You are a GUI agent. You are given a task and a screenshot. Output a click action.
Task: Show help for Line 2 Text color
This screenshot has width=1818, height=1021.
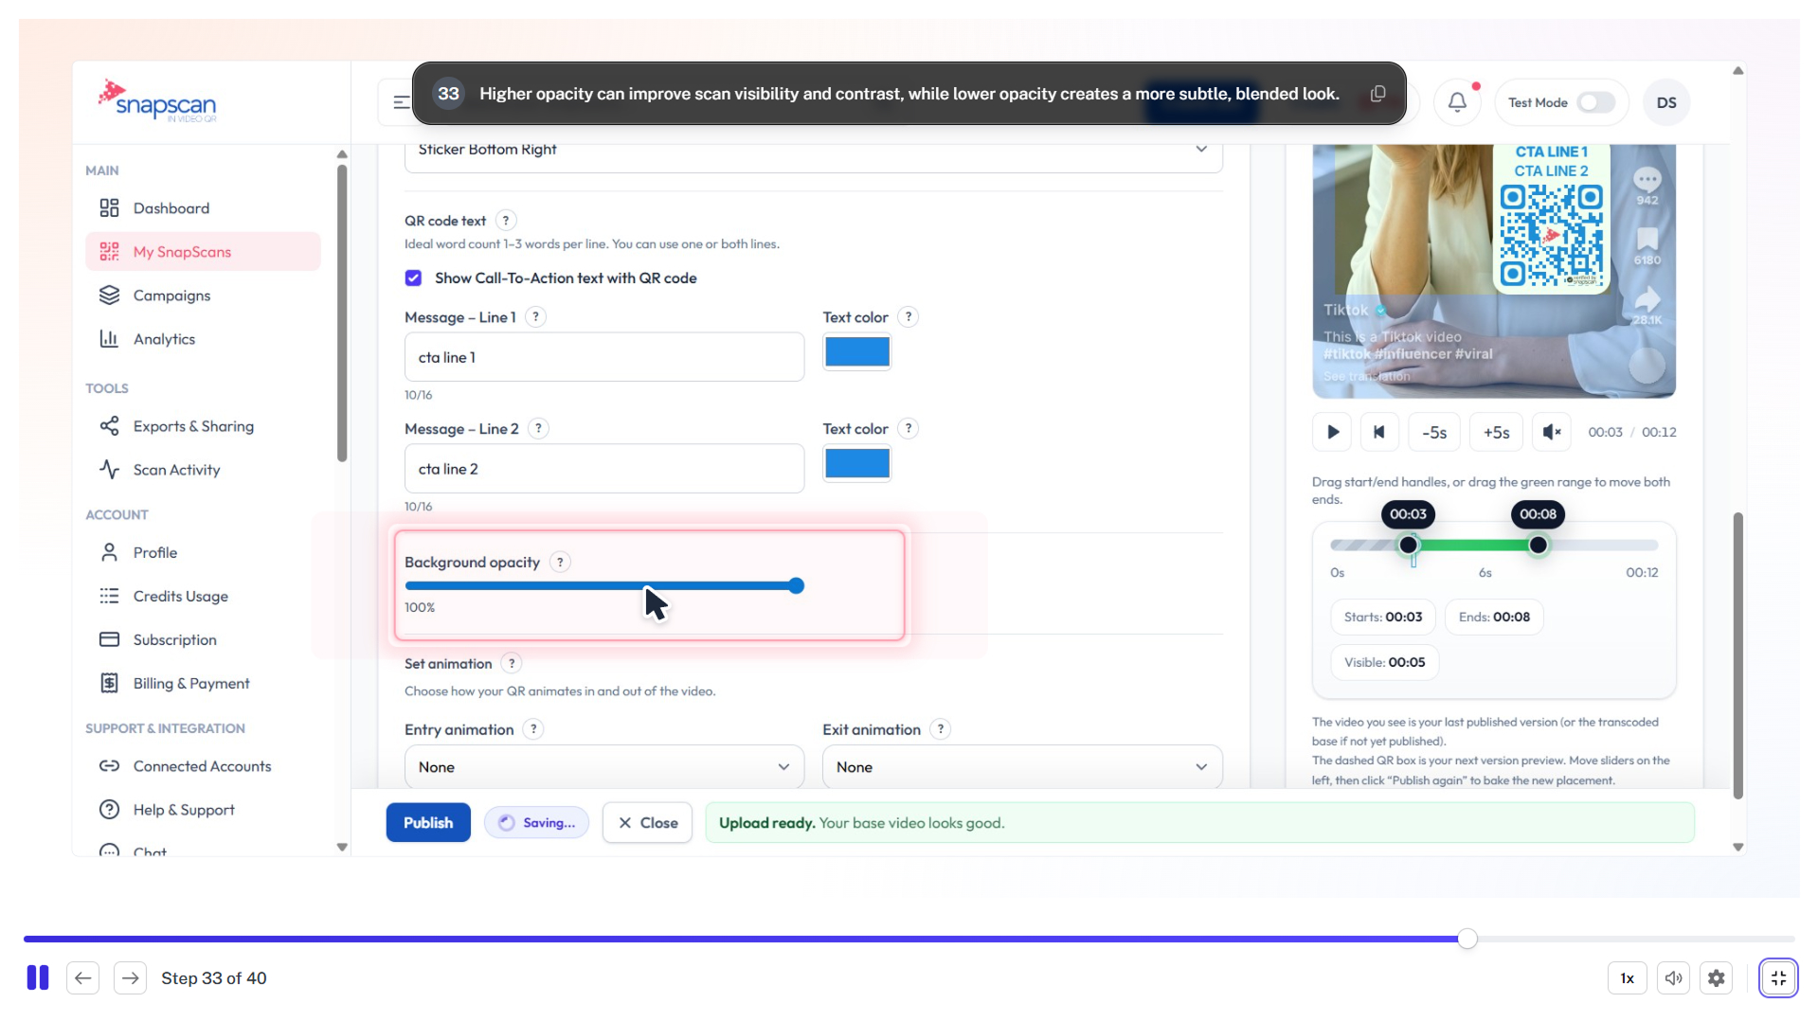[908, 429]
